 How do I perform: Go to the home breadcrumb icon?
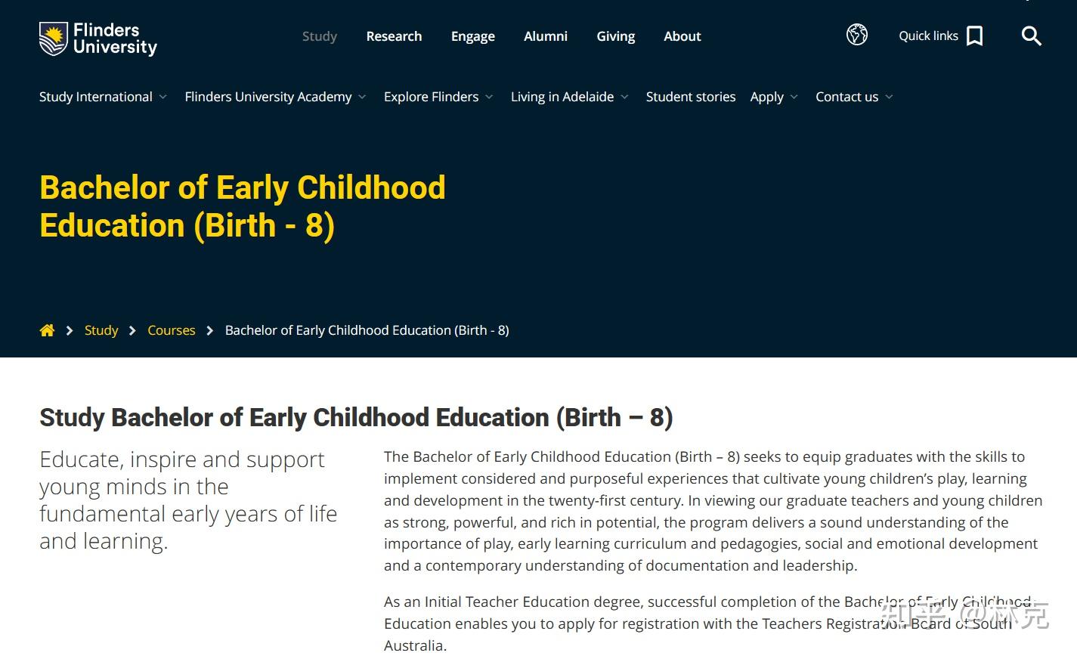click(x=47, y=330)
